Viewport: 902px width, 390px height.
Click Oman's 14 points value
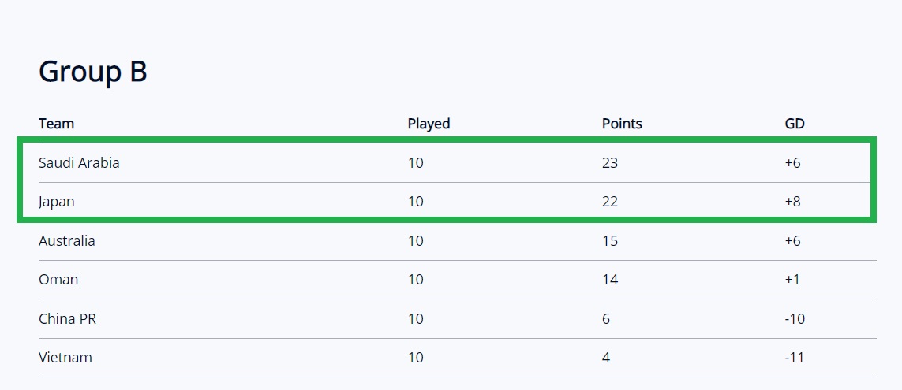coord(610,280)
